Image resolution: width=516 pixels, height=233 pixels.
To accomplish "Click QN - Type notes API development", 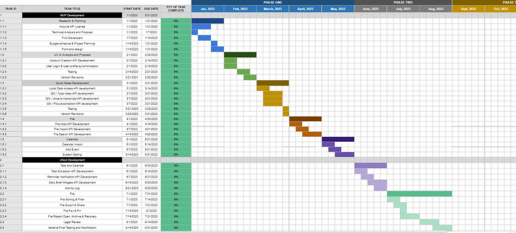I will point(72,94).
